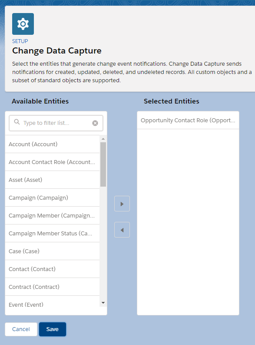The image size is (255, 345).
Task: Focus the Type to filter list field
Action: [56, 123]
